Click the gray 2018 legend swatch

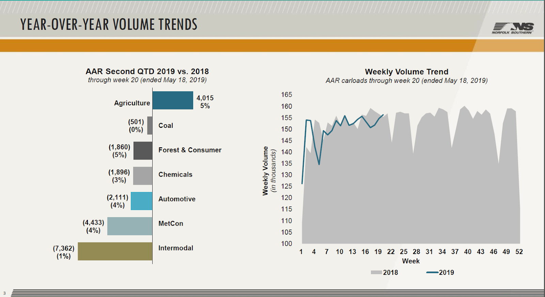(376, 272)
